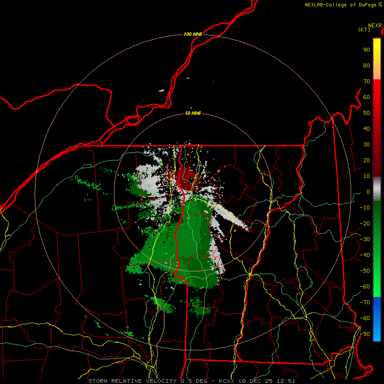Click the STORM RELATIVE VELOCITY caption text
The height and width of the screenshot is (384, 384).
pyautogui.click(x=132, y=381)
